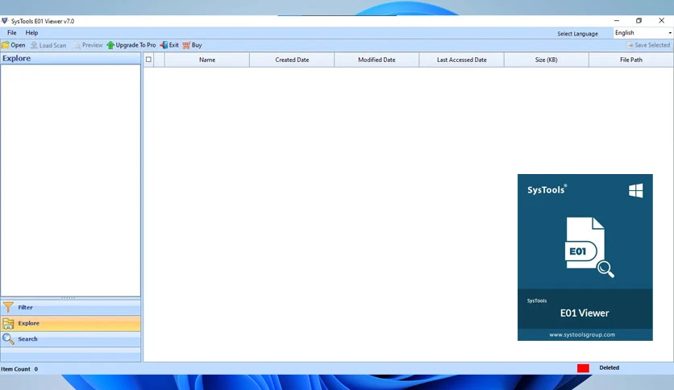Click the SysTools app icon in title bar
This screenshot has width=674, height=390.
coord(5,21)
